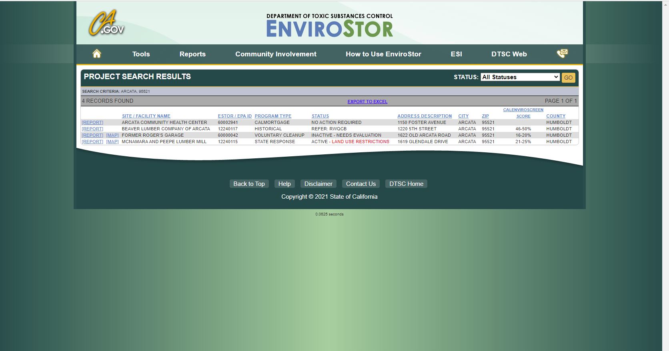669x351 pixels.
Task: Open the DTSC Home footer link
Action: point(406,184)
